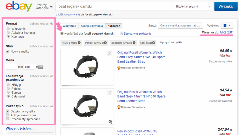The height and width of the screenshot is (135, 239).
Task: Click Wyczyść wszystkie filters link
Action: click(x=171, y=42)
